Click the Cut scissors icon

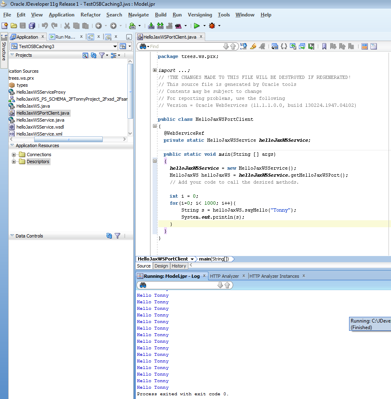[67, 25]
